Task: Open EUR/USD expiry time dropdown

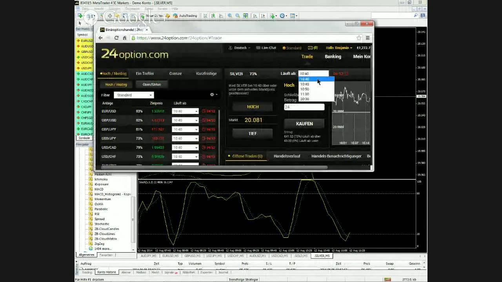Action: click(x=185, y=111)
